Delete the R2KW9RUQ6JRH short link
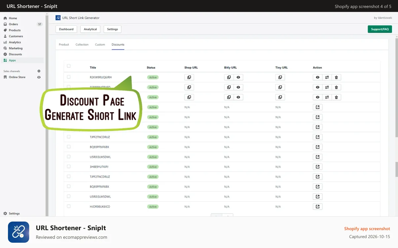Screen dimensions: 398x248 336,77
